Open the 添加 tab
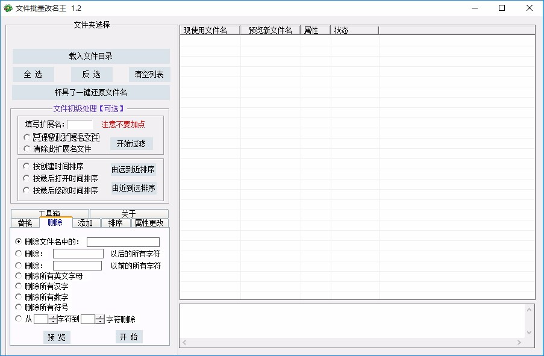544x356 pixels. (86, 223)
